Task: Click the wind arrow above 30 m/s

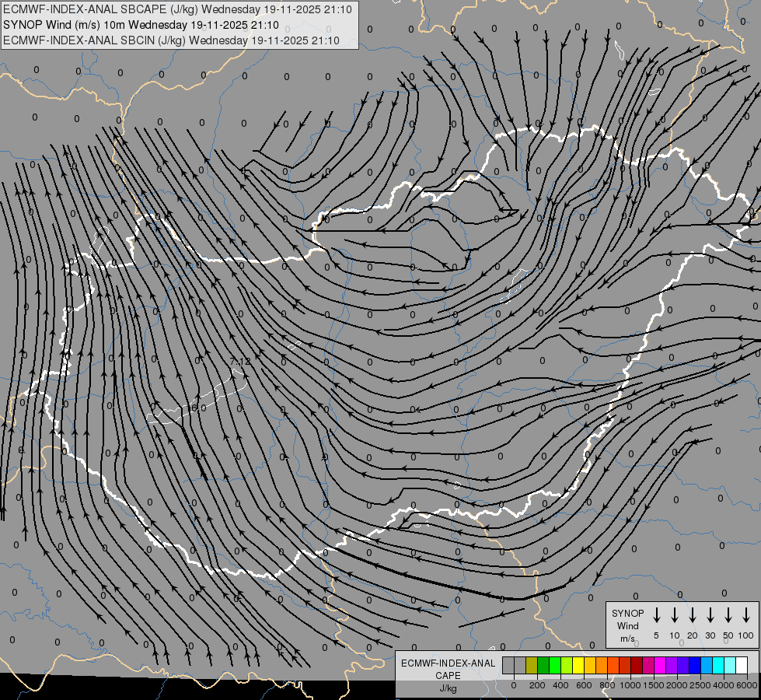Action: [x=710, y=614]
